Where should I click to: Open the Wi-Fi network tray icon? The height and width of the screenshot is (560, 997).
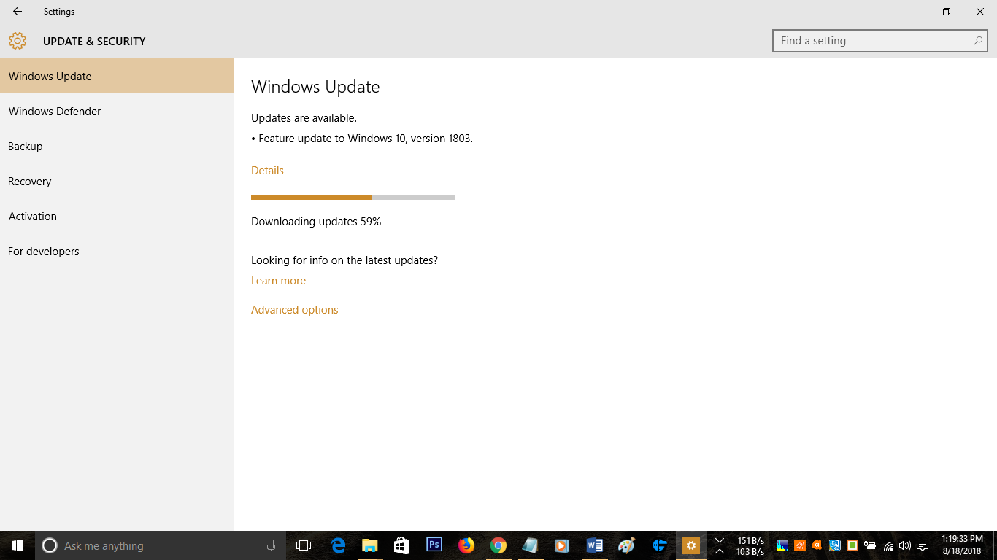(x=888, y=545)
